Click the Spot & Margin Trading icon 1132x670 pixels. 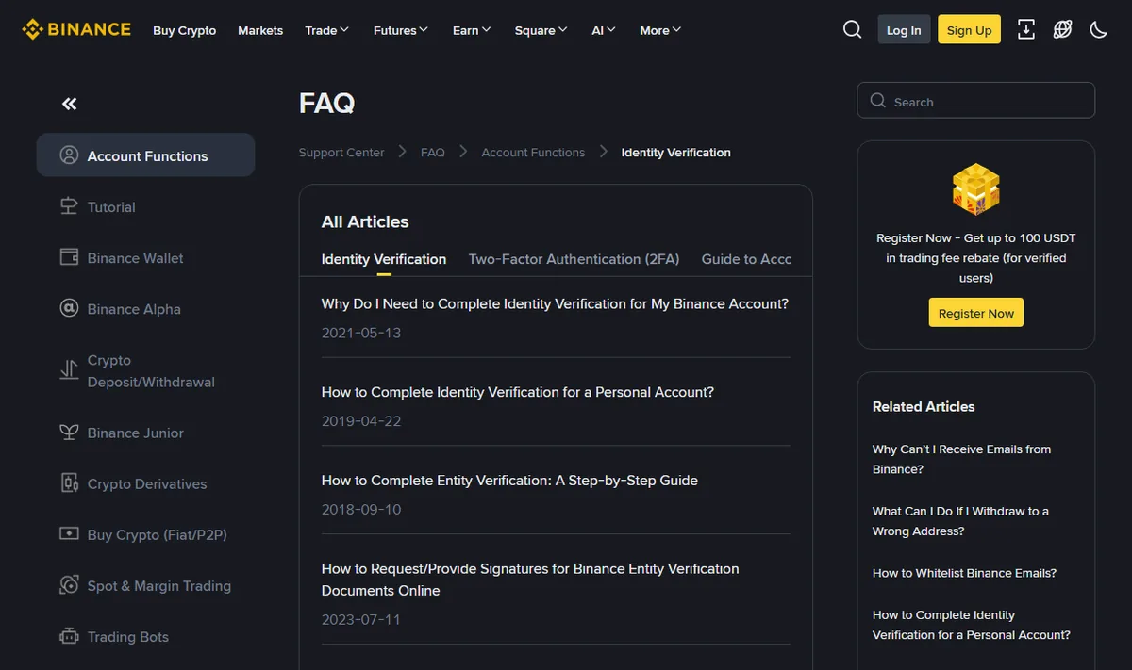pyautogui.click(x=69, y=585)
